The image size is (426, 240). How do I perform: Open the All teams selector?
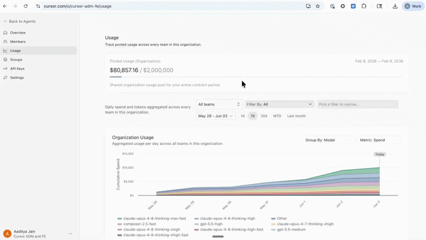click(x=219, y=104)
